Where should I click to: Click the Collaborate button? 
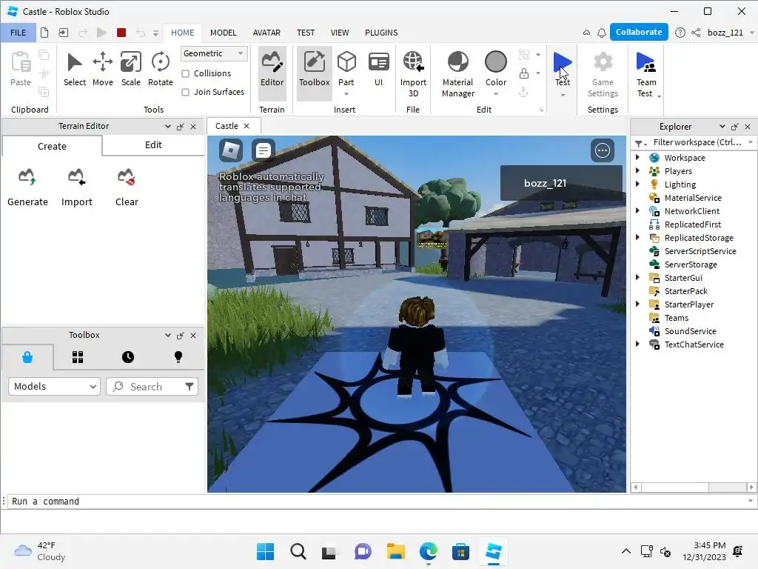[639, 32]
